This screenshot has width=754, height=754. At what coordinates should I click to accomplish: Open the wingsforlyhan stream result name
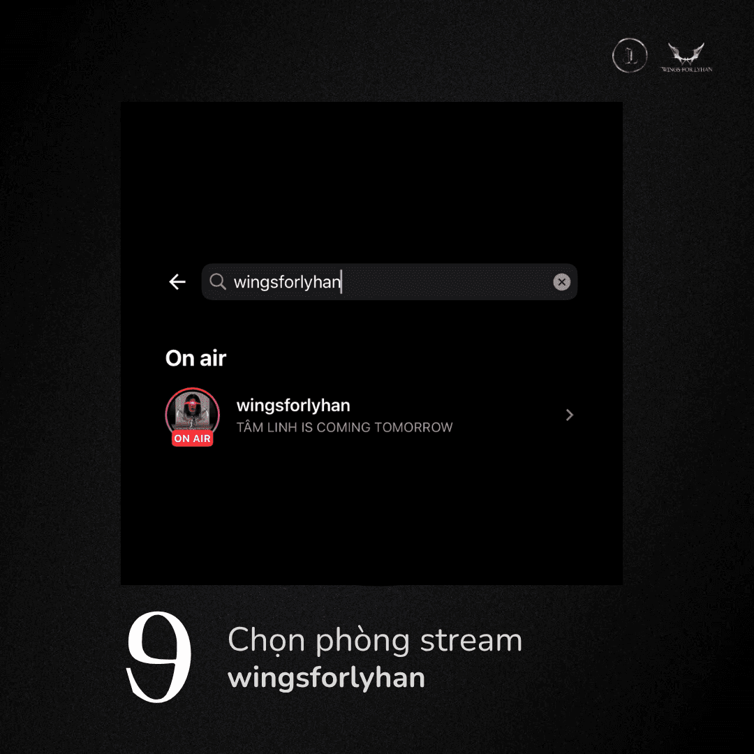(293, 406)
